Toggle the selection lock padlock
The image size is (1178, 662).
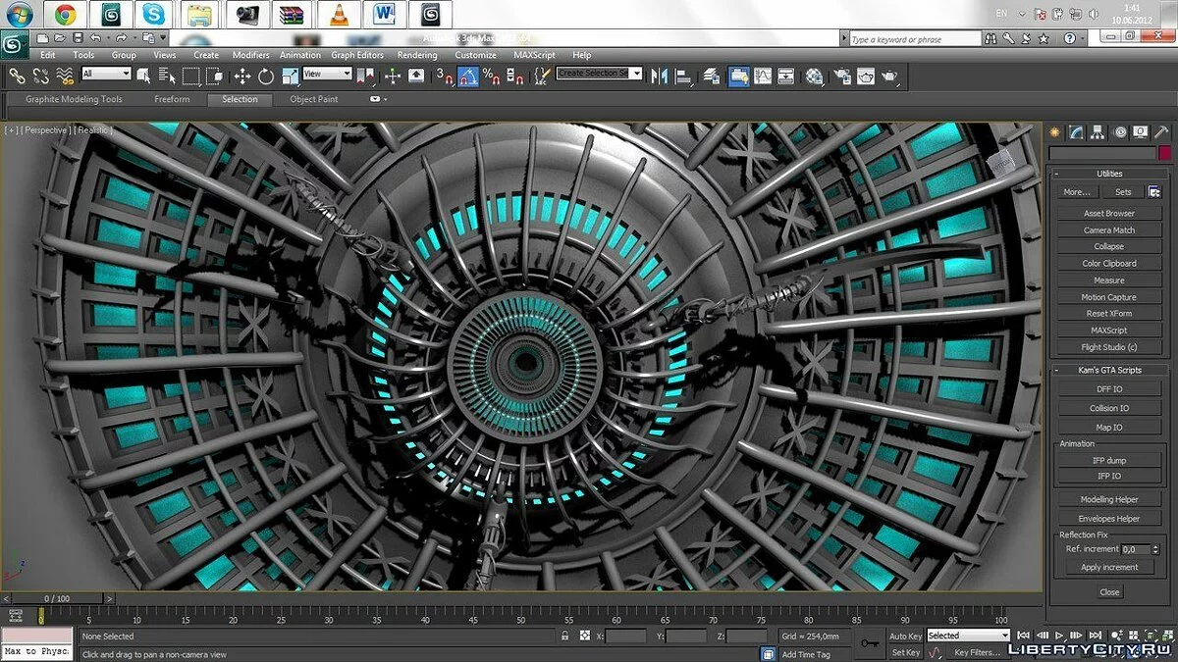point(564,637)
